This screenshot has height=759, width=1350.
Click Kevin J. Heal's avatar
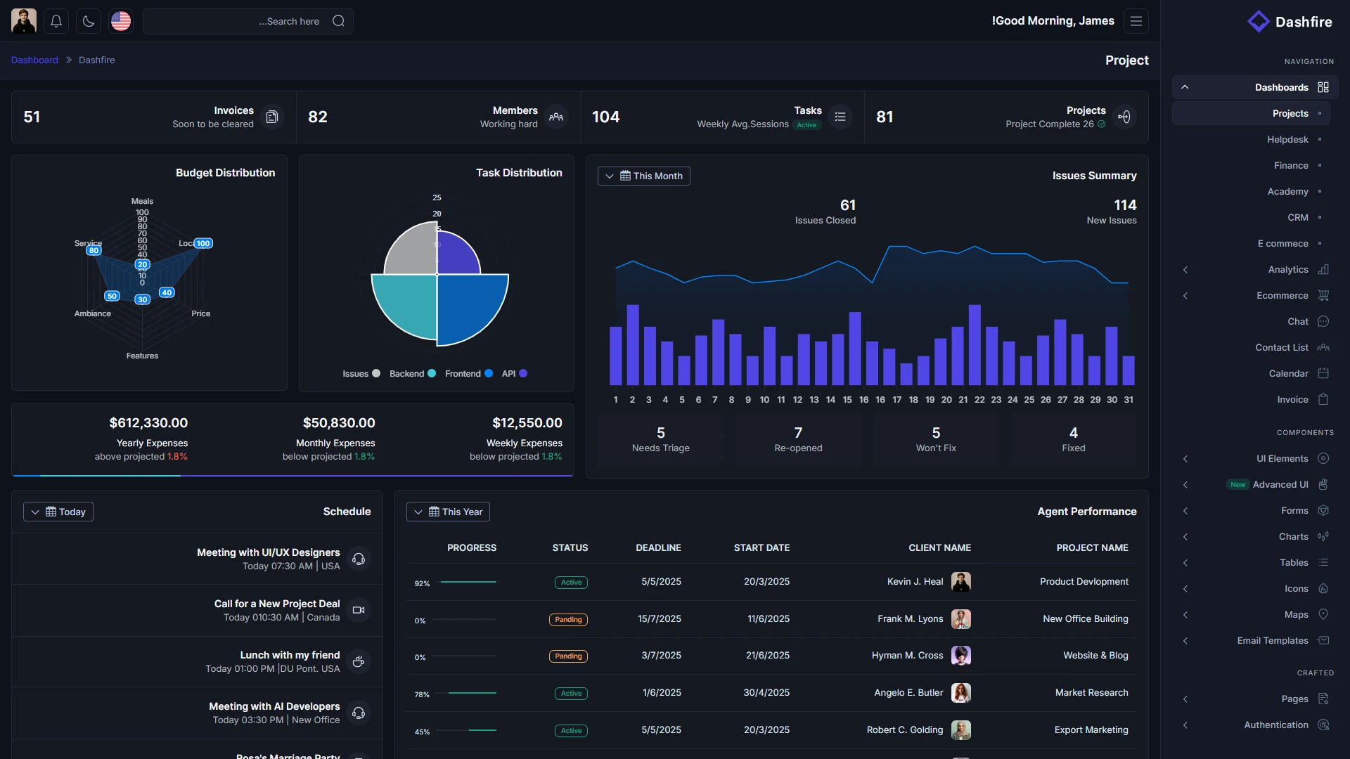[961, 581]
